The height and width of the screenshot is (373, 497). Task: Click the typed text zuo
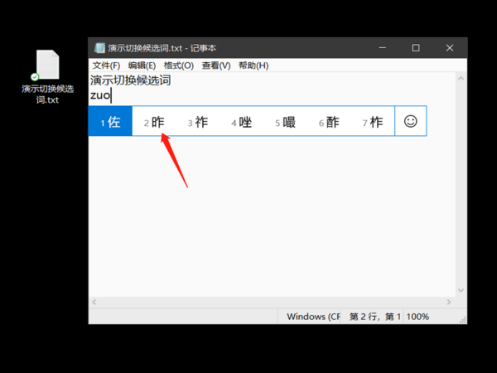tap(100, 95)
